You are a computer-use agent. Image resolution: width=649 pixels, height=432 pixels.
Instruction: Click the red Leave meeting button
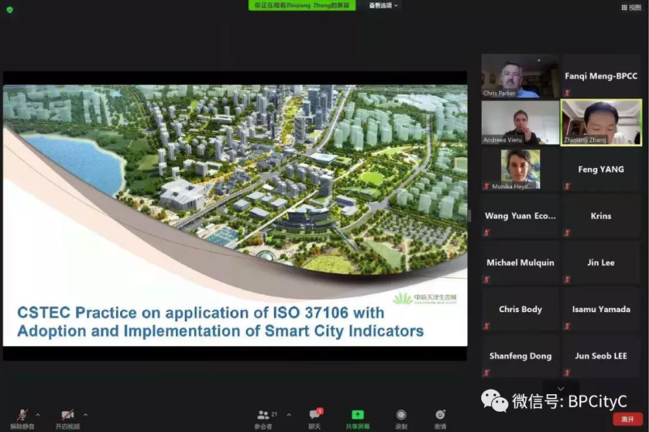627,419
